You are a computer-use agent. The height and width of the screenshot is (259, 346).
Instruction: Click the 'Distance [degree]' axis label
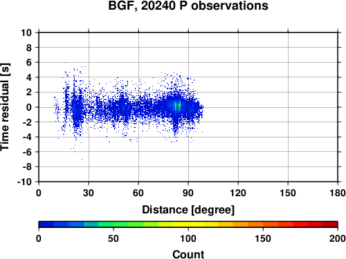(188, 210)
